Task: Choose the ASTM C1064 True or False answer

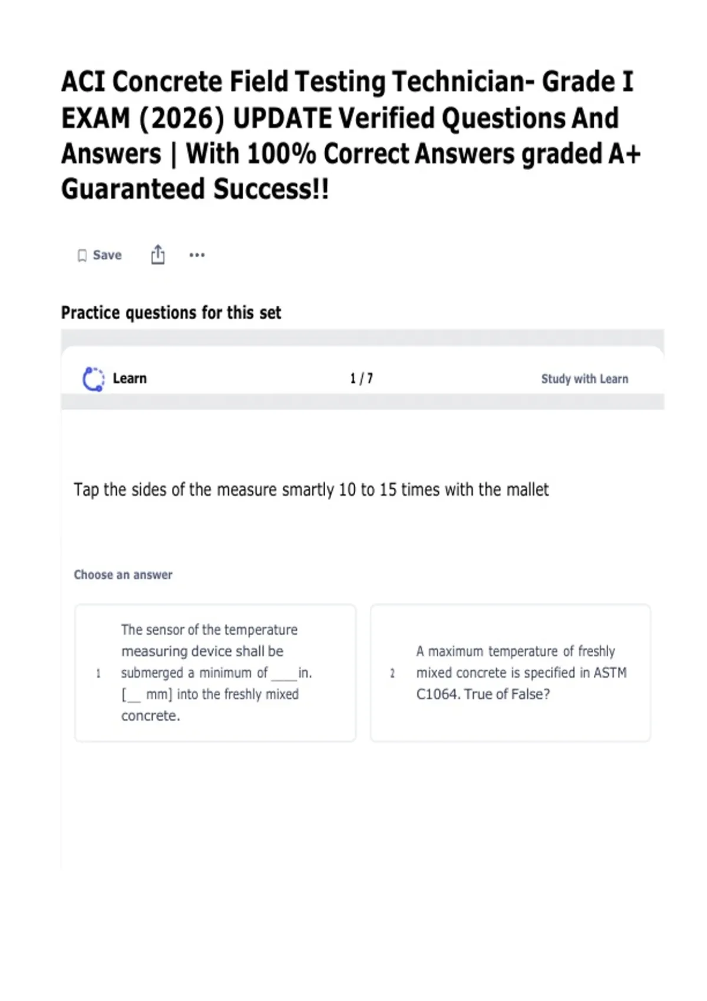Action: coord(510,673)
